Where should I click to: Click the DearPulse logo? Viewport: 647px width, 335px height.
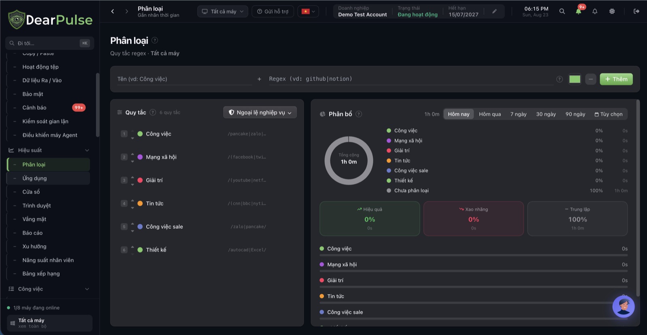(x=50, y=19)
